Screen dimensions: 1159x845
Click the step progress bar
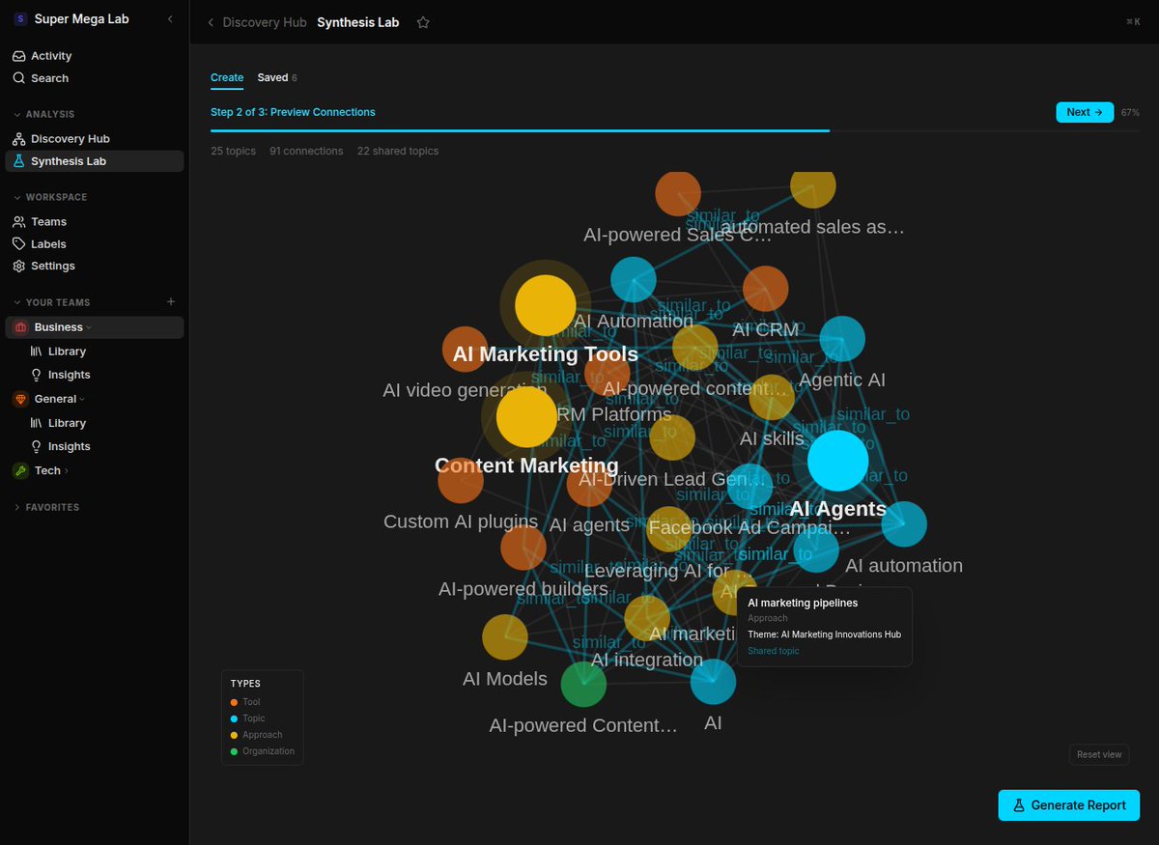674,130
